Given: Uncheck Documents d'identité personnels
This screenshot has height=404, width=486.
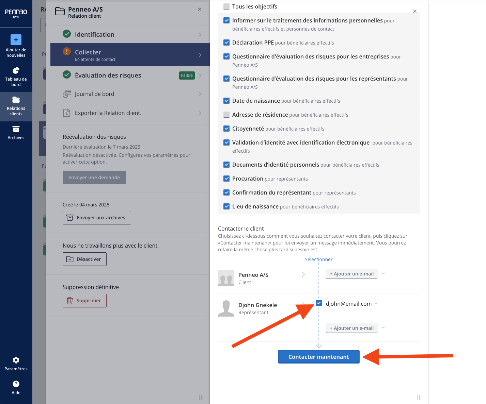Looking at the screenshot, I should (226, 165).
